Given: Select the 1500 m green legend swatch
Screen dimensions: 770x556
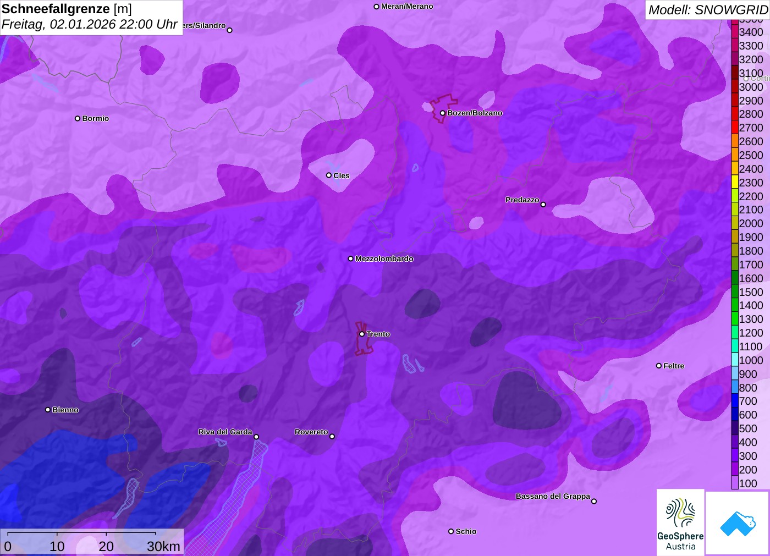Looking at the screenshot, I should pos(735,291).
